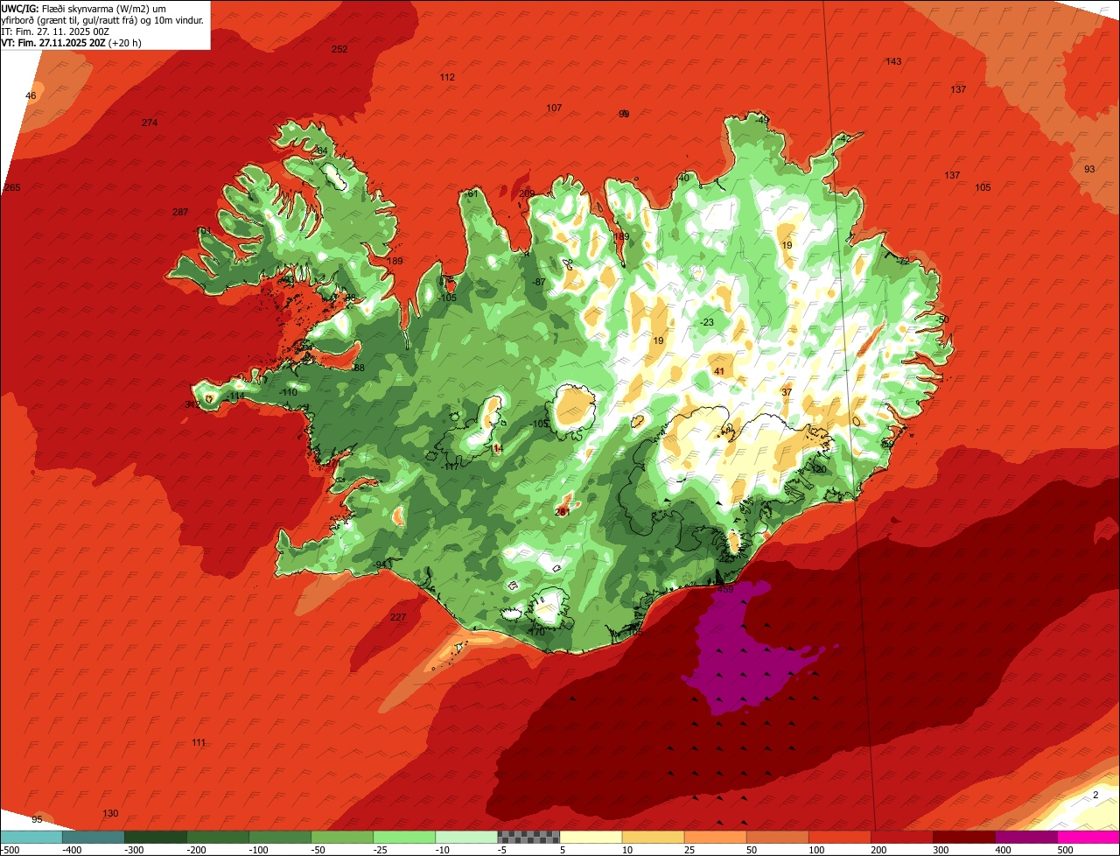
Task: Select the magenta swatch above 500
Action: coord(1088,836)
